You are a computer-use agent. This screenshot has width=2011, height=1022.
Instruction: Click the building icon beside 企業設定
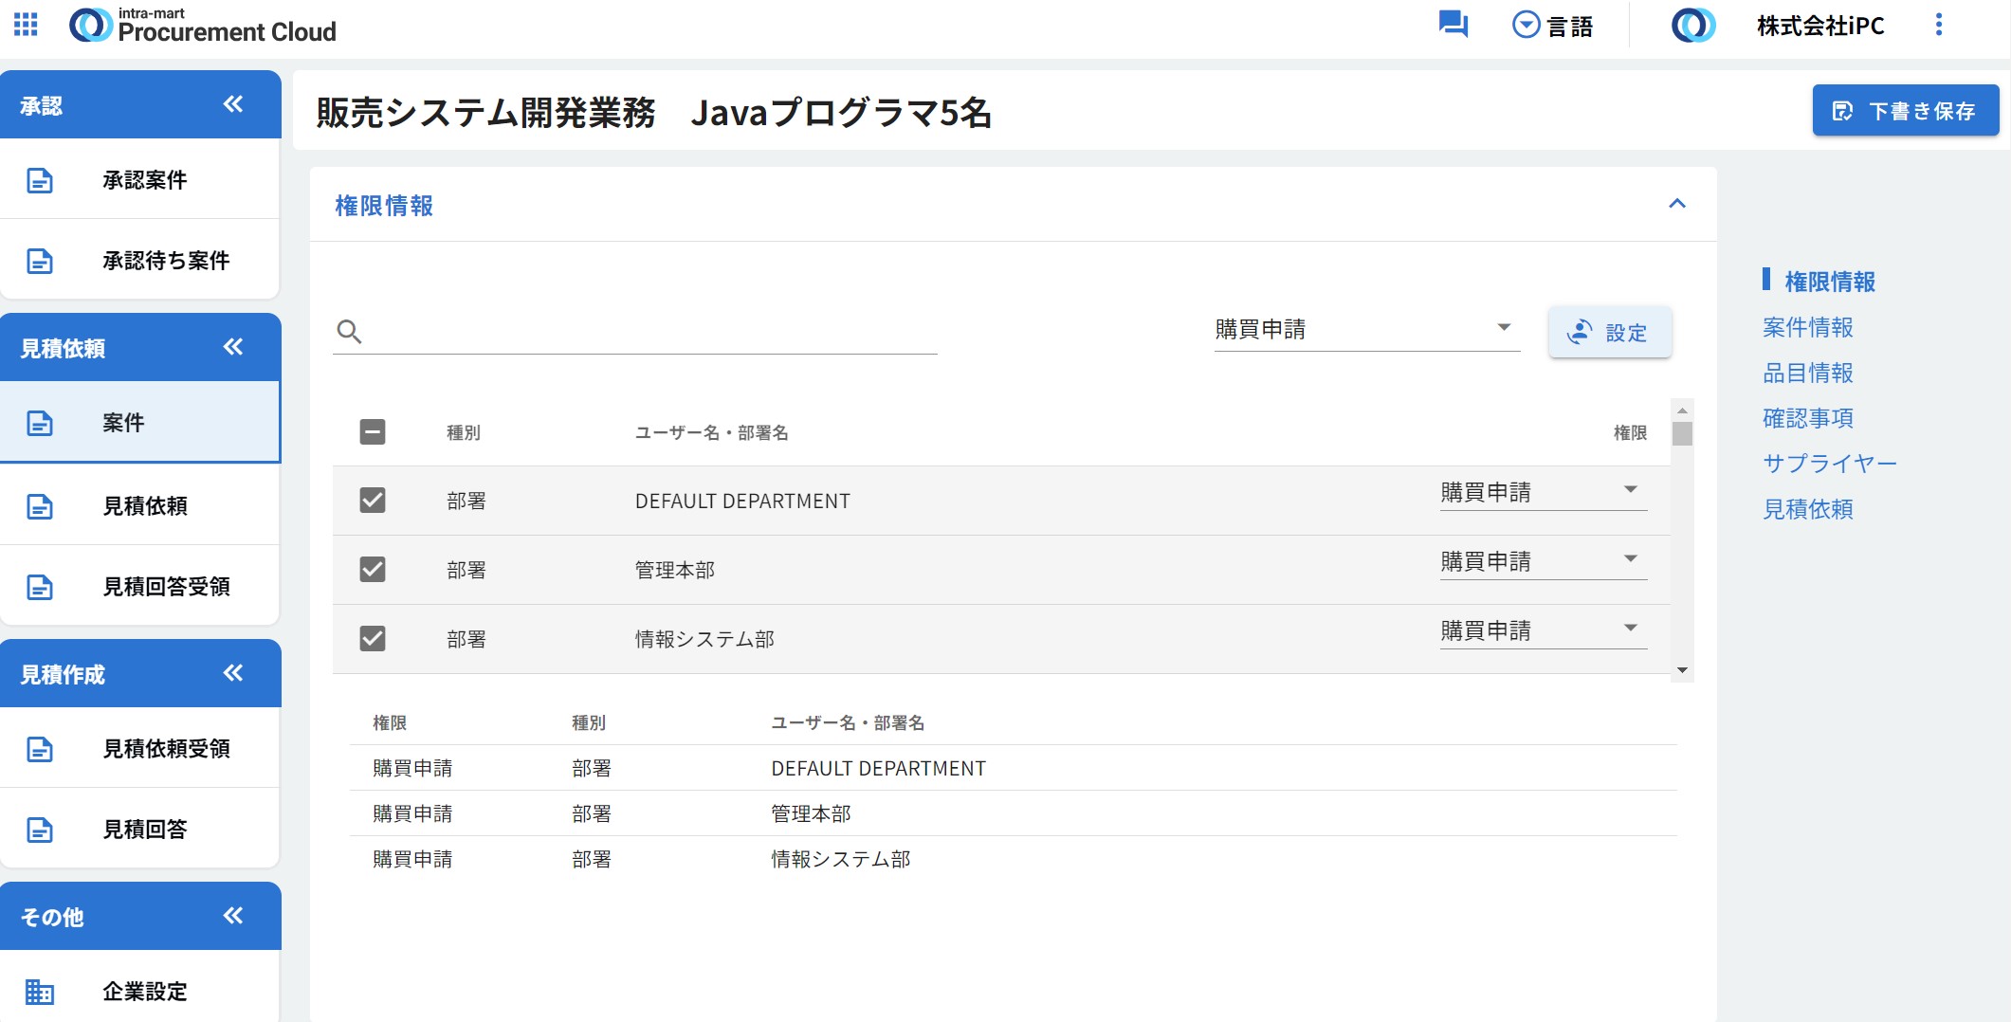40,992
